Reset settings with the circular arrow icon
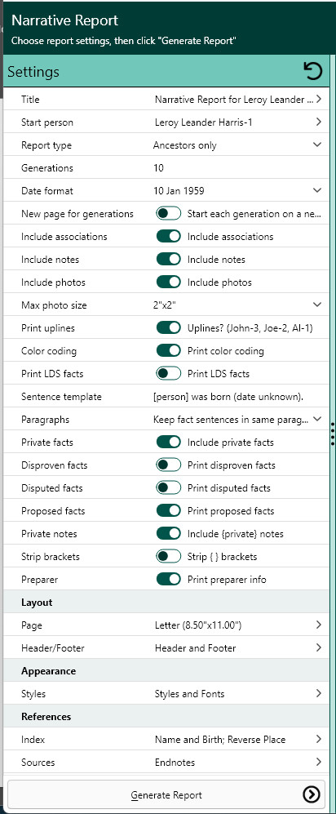 (312, 71)
